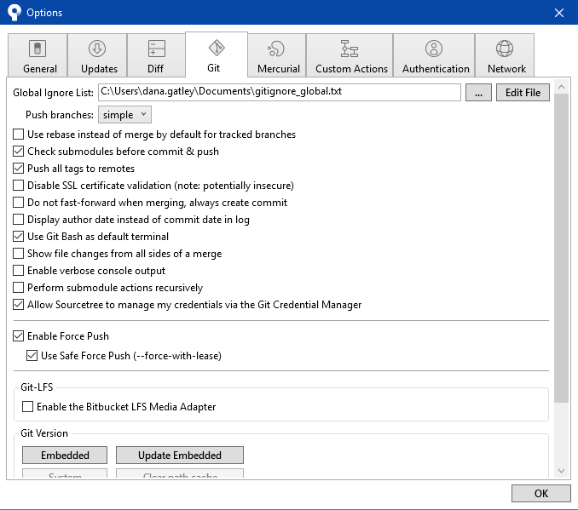Screen dimensions: 578x510
Task: Toggle Disable SSL certificate validation
Action: click(x=19, y=186)
